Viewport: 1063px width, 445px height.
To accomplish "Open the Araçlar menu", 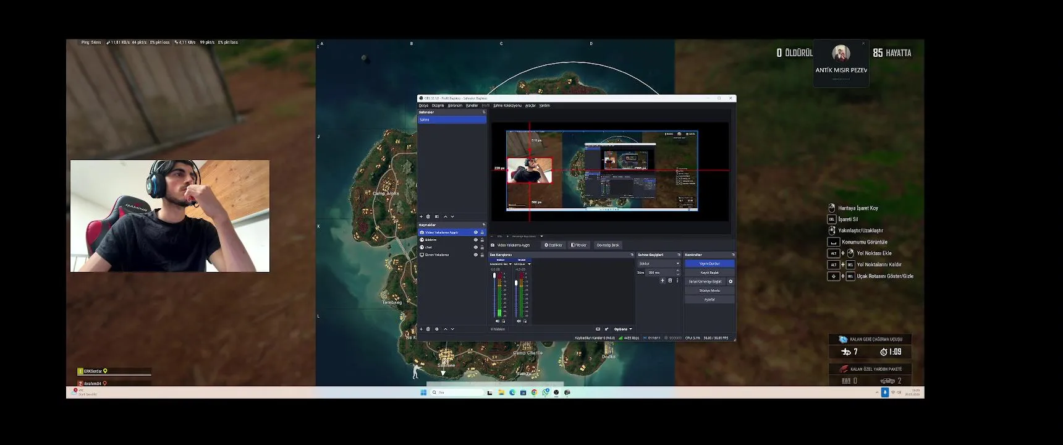I will 530,106.
